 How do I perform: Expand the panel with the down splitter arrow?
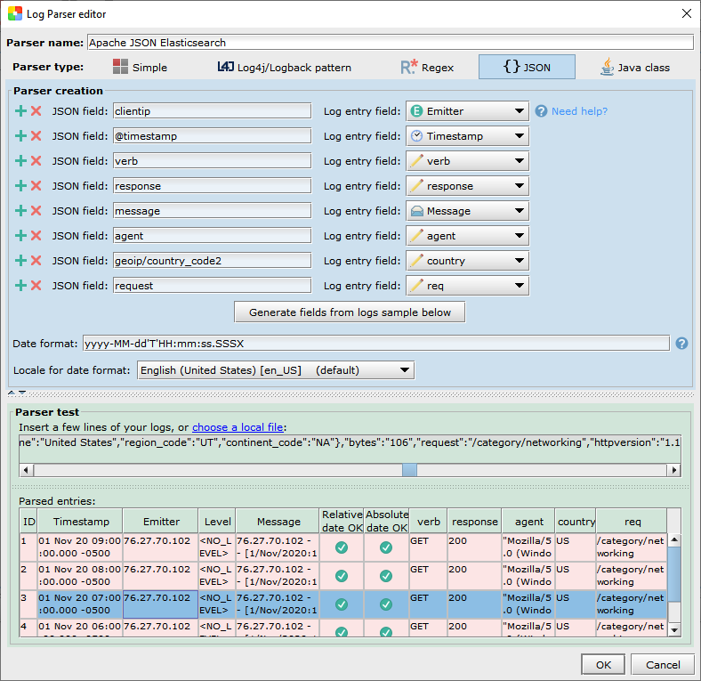tap(22, 393)
